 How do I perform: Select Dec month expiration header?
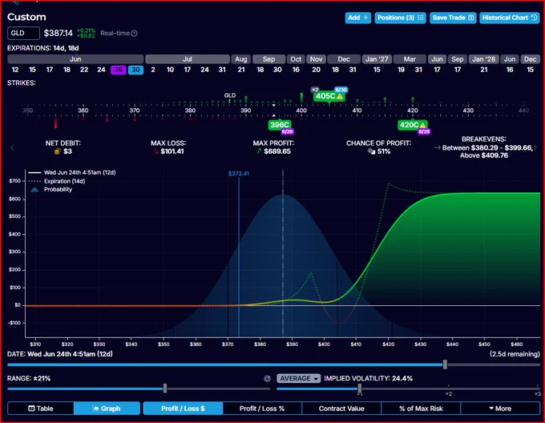pos(344,59)
